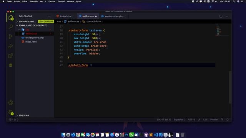Screen dimensions: 246x138
Task: Open the Extensions view
Action: [x=11, y=56]
